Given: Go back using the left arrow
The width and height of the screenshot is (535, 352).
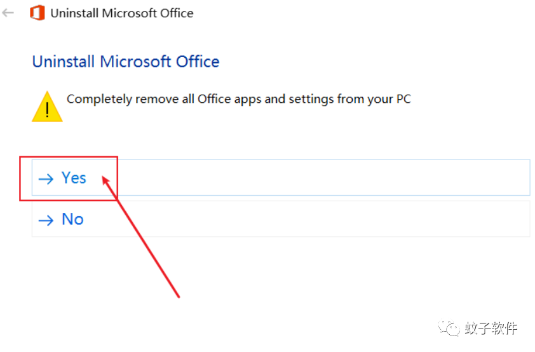Looking at the screenshot, I should tap(8, 13).
